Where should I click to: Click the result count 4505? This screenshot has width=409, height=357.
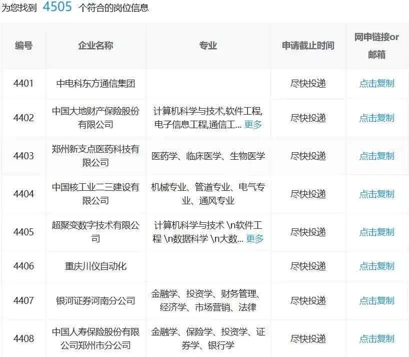(57, 7)
